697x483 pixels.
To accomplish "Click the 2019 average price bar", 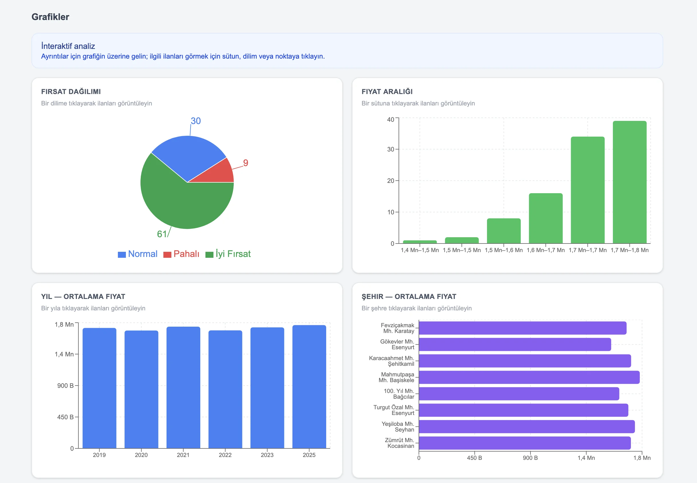I will [99, 388].
